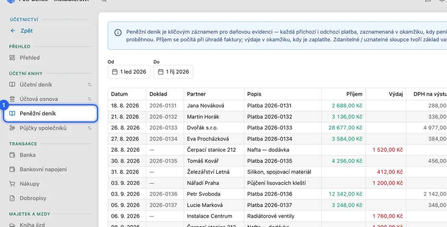Click the Banka wallet icon
Image resolution: width=447 pixels, height=227 pixels.
pyautogui.click(x=12, y=155)
